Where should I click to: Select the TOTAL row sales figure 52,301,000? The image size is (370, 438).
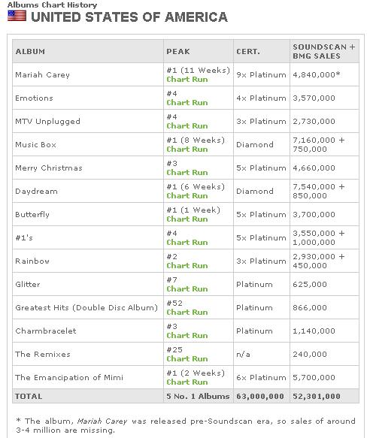[317, 397]
